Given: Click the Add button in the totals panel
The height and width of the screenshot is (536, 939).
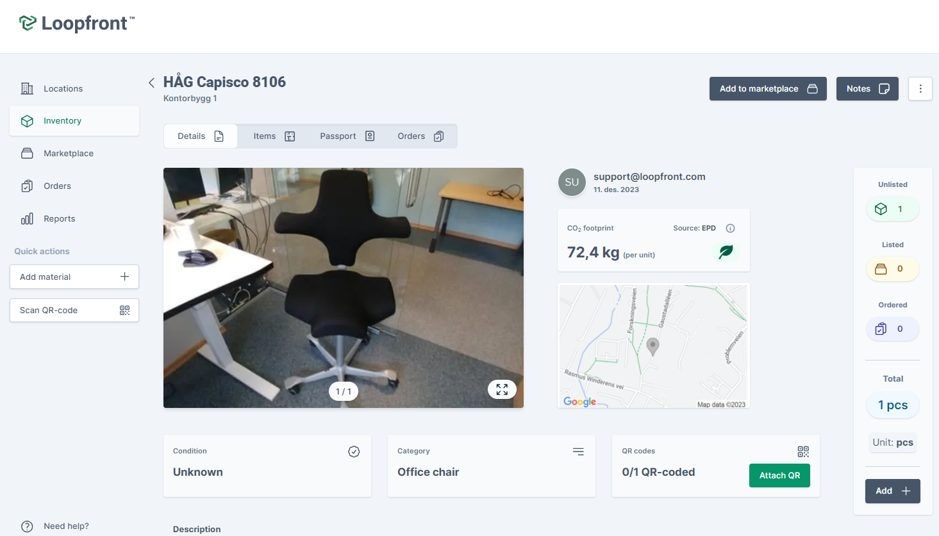Looking at the screenshot, I should pos(893,491).
